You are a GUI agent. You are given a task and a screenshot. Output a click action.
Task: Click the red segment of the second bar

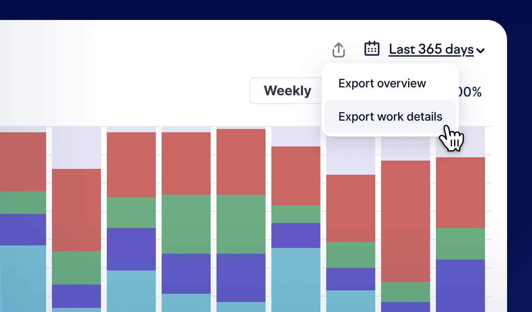76,210
